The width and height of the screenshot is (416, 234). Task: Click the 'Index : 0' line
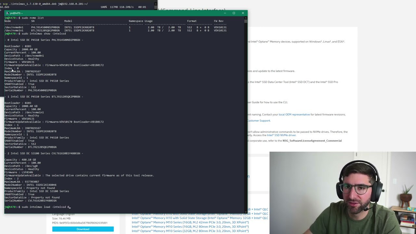click(11, 68)
